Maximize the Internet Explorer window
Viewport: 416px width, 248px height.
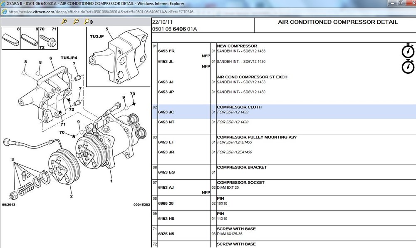[x=401, y=3]
